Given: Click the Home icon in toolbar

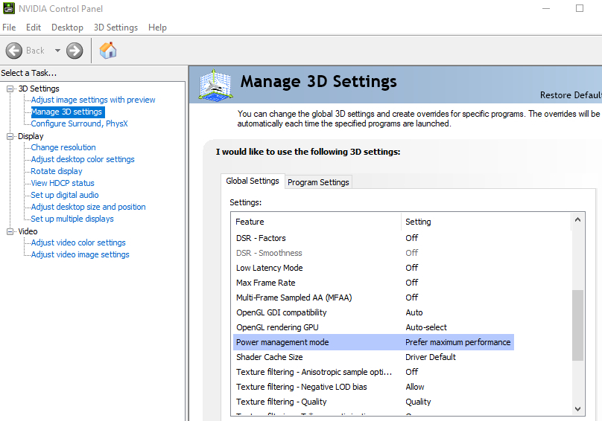Looking at the screenshot, I should tap(108, 51).
